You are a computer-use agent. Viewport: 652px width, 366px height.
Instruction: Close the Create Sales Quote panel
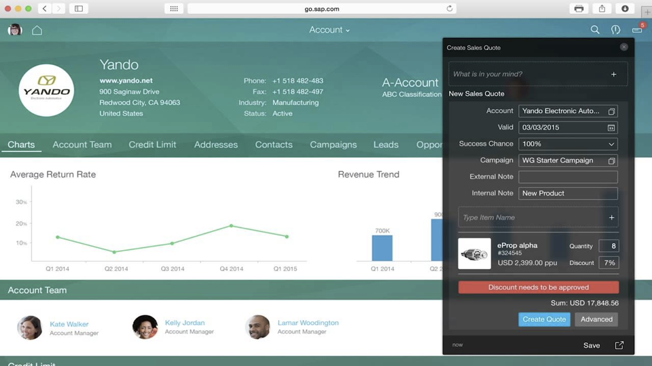click(x=623, y=47)
